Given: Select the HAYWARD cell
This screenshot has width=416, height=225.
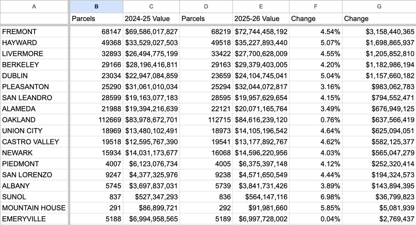Looking at the screenshot, I should [x=34, y=43].
